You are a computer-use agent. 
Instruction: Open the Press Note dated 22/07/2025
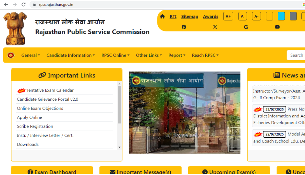(279, 116)
